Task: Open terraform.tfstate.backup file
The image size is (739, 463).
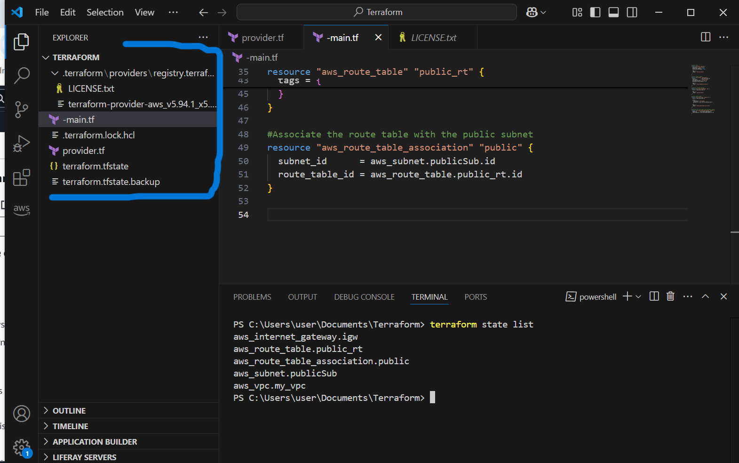Action: 128,182
